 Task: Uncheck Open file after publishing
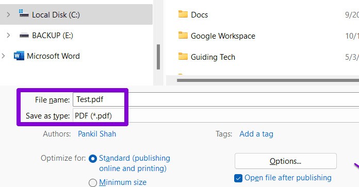pos(238,178)
